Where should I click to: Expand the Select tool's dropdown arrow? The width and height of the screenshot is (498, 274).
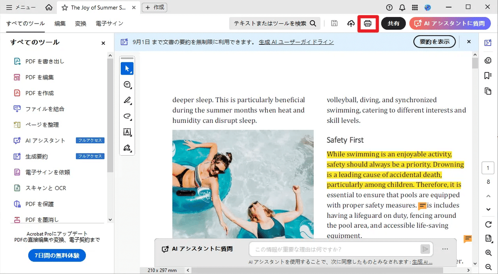point(131,73)
